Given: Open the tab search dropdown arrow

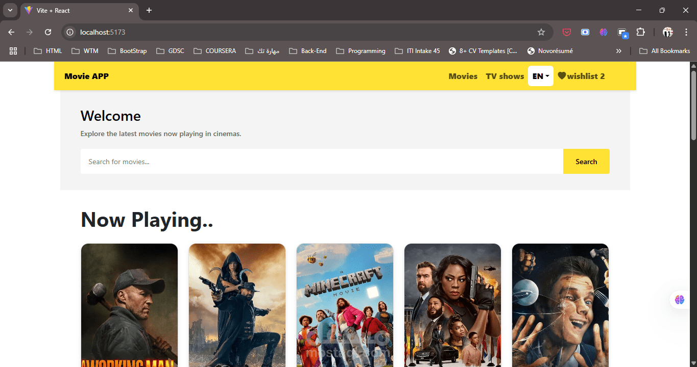Looking at the screenshot, I should [x=10, y=10].
